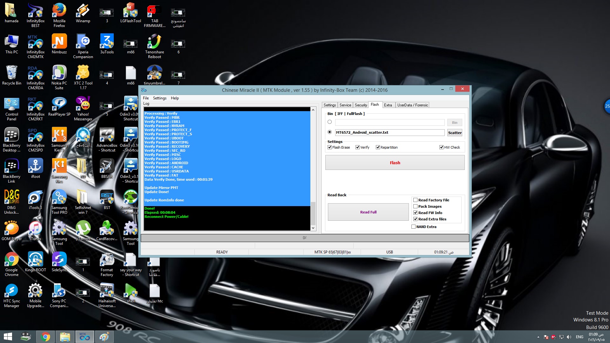
Task: Open iTunes desktop icon
Action: (35, 231)
